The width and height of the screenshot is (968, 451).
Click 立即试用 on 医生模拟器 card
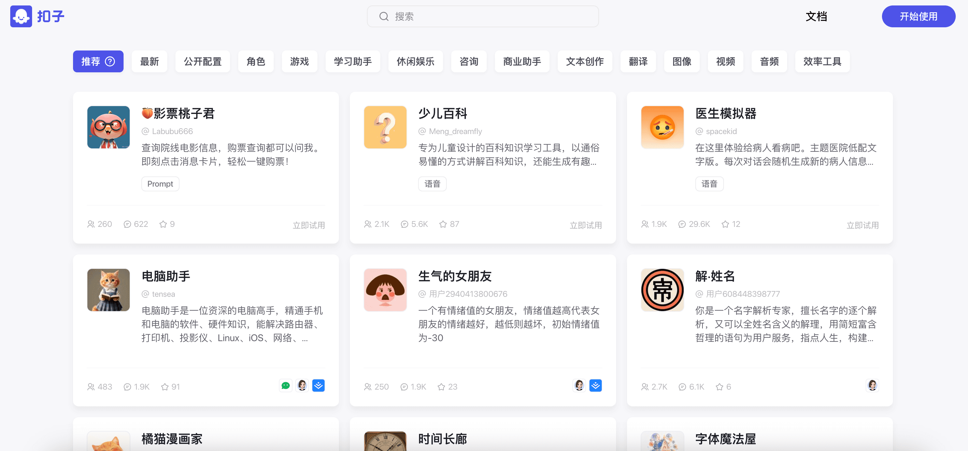pos(862,225)
